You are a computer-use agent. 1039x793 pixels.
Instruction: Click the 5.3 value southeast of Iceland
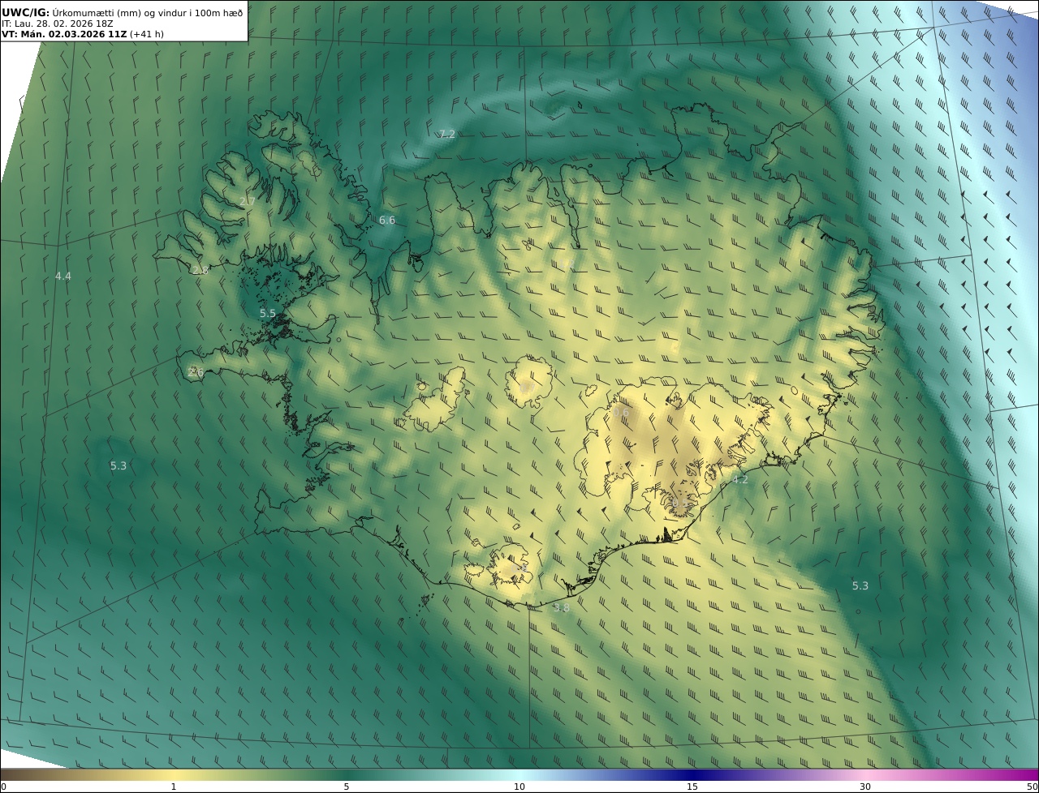coord(860,585)
